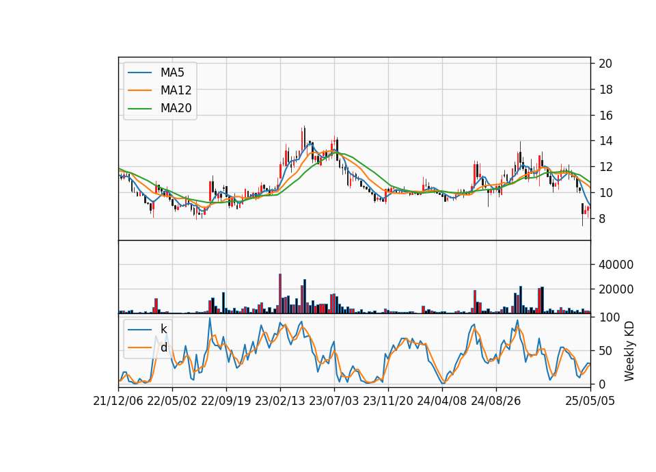Viewport: 656px width, 472px height.
Task: Click the 25/05/05 date tick label
Action: [x=590, y=401]
